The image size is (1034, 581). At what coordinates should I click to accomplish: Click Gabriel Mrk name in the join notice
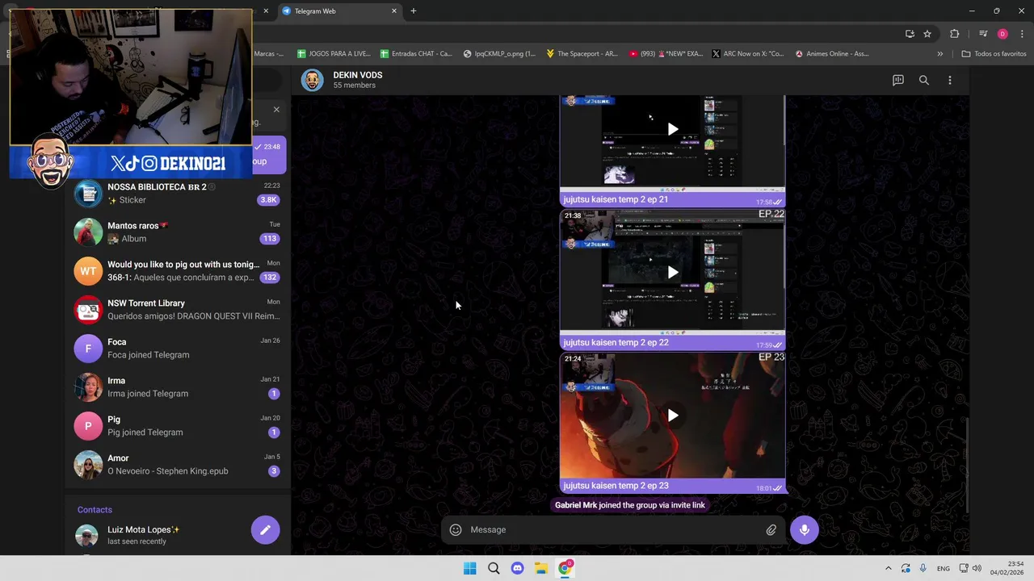point(576,505)
